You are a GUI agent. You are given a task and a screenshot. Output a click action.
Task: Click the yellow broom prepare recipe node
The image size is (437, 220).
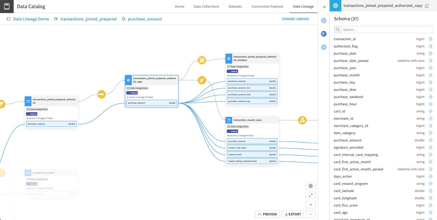(x=202, y=80)
